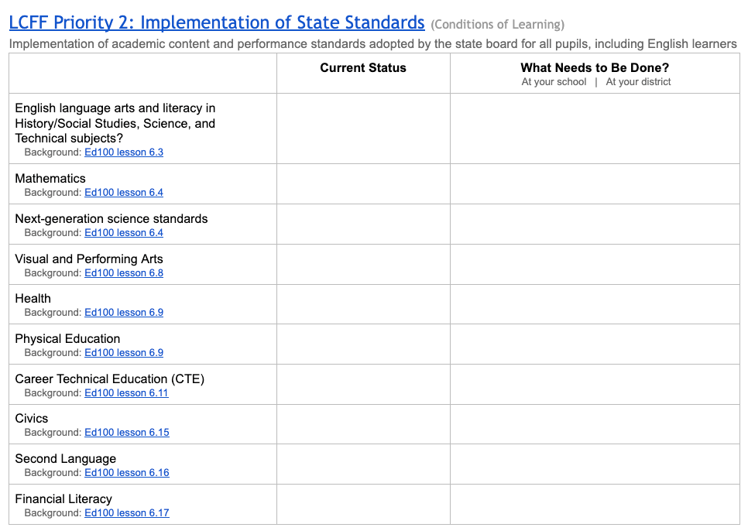Click Current Status cell for Mathematics
This screenshot has height=531, width=748.
[363, 184]
